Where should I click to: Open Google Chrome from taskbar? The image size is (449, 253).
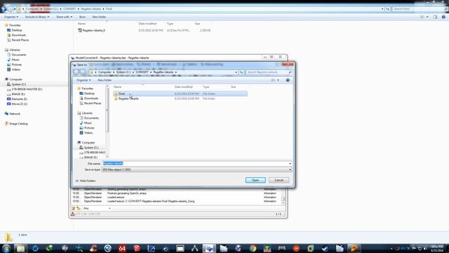tap(253, 248)
